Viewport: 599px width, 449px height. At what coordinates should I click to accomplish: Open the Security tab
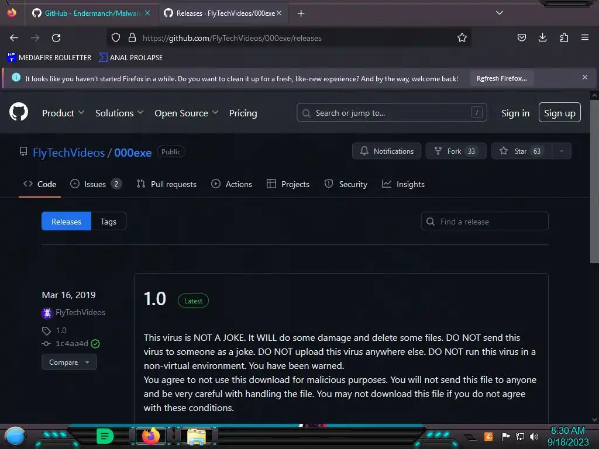[x=346, y=184]
